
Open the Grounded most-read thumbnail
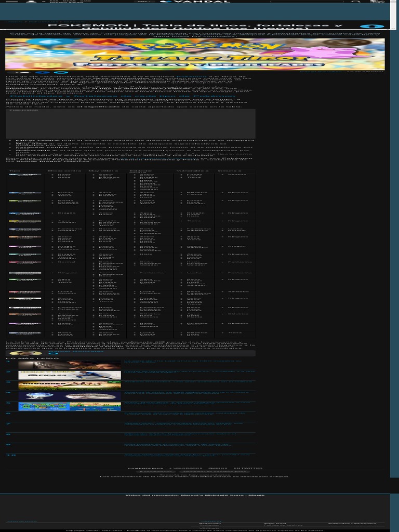(x=70, y=385)
